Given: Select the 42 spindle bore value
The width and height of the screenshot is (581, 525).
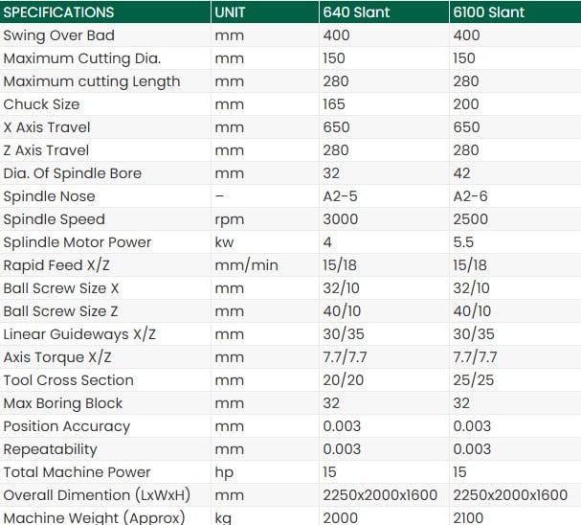Looking at the screenshot, I should 461,173.
